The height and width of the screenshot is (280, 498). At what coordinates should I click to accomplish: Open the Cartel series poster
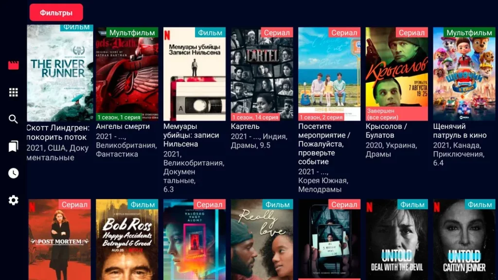(262, 74)
